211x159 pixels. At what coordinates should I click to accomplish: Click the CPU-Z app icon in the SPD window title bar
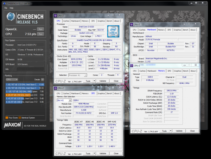pyautogui.click(x=55, y=88)
